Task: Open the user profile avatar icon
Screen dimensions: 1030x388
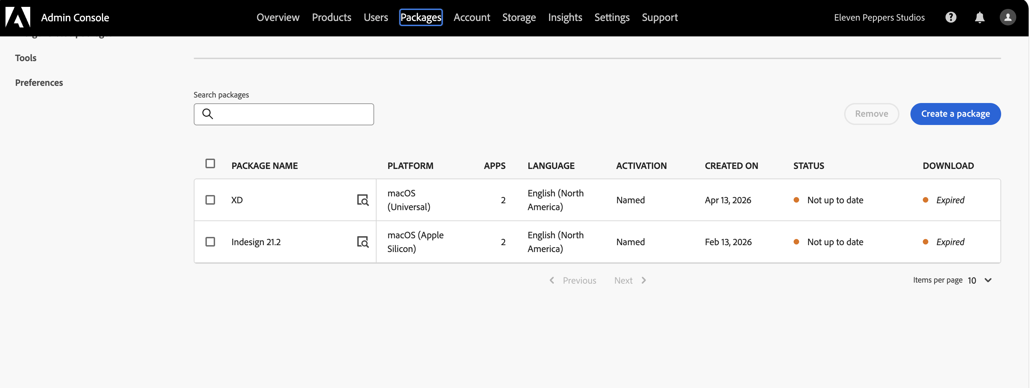Action: point(1008,17)
